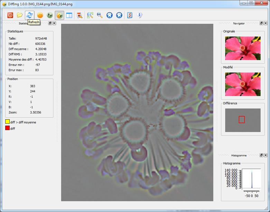Show modified image via green alien icon
The height and width of the screenshot is (212, 270).
(50, 15)
